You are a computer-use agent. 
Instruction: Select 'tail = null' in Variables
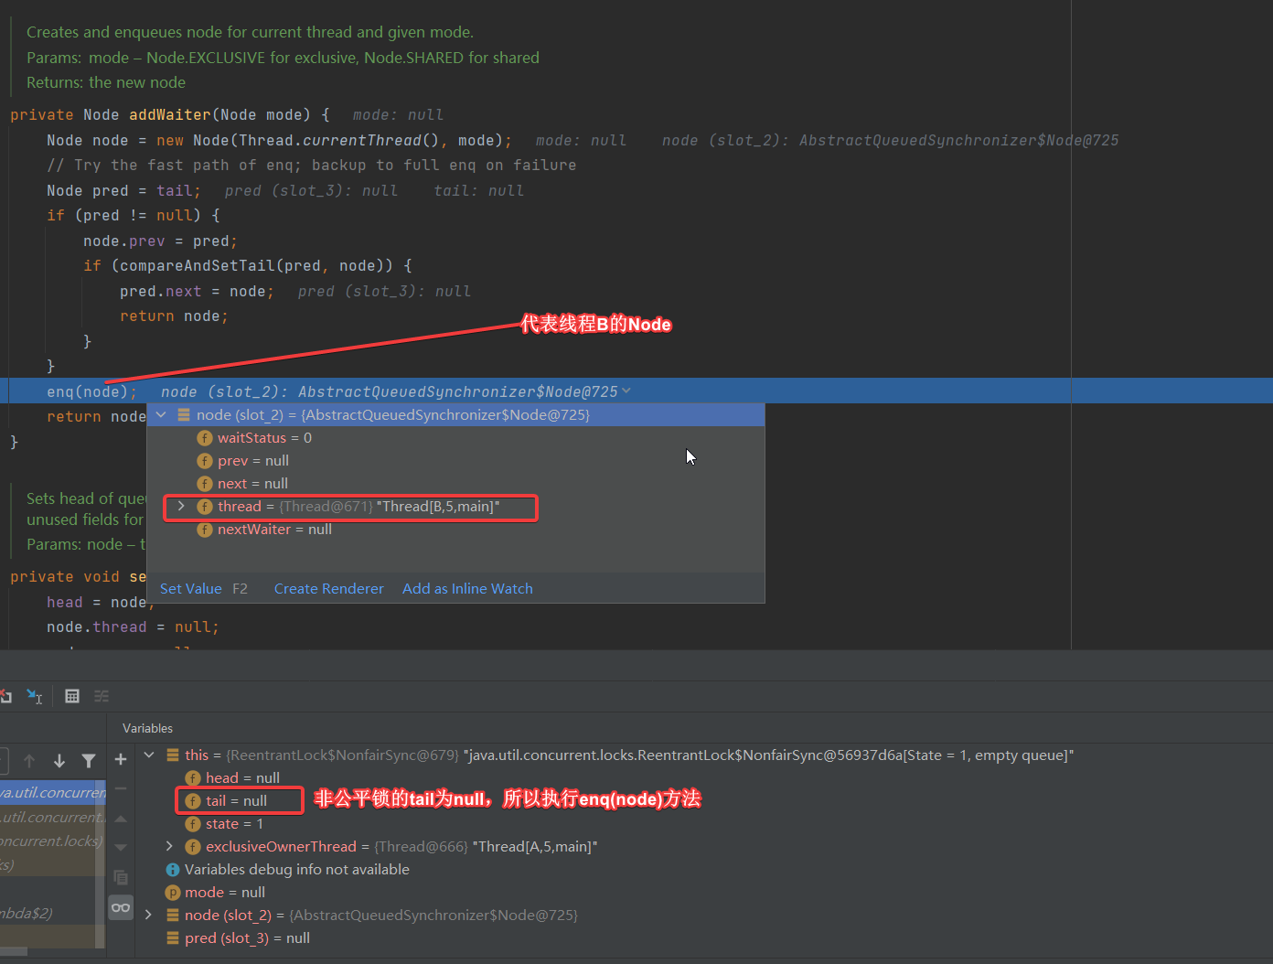pyautogui.click(x=236, y=801)
